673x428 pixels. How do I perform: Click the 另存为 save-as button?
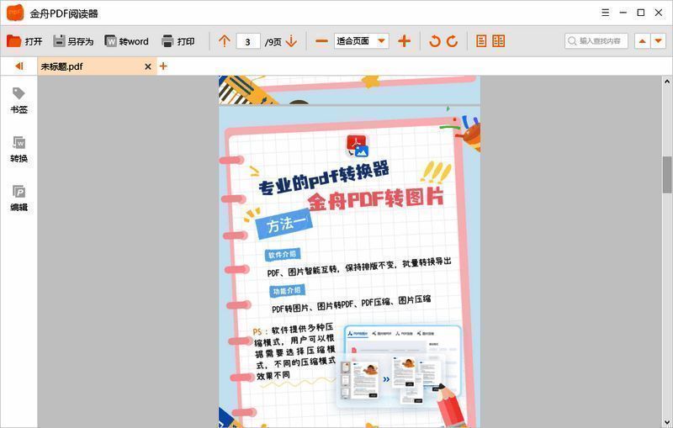tap(73, 41)
